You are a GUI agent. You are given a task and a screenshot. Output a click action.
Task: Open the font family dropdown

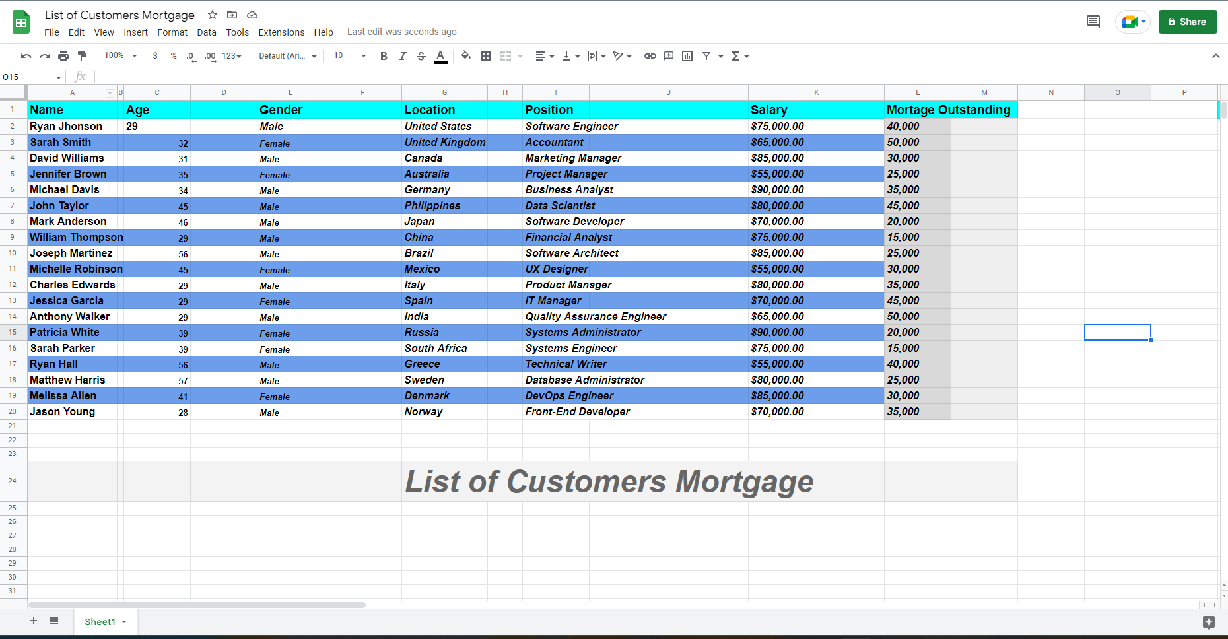[287, 56]
